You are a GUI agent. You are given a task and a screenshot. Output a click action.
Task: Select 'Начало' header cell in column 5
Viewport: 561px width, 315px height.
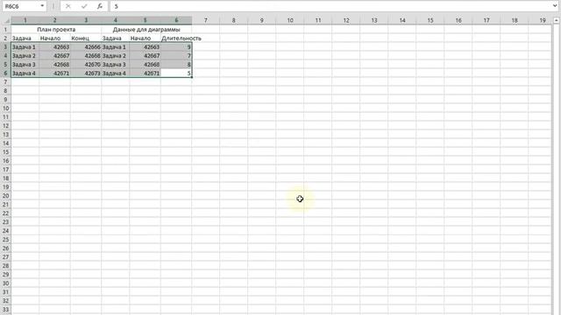click(x=146, y=38)
